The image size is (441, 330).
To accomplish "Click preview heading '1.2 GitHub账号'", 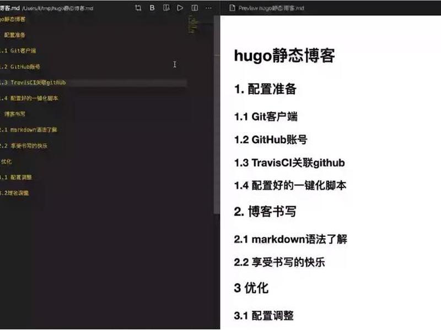I will 271,140.
